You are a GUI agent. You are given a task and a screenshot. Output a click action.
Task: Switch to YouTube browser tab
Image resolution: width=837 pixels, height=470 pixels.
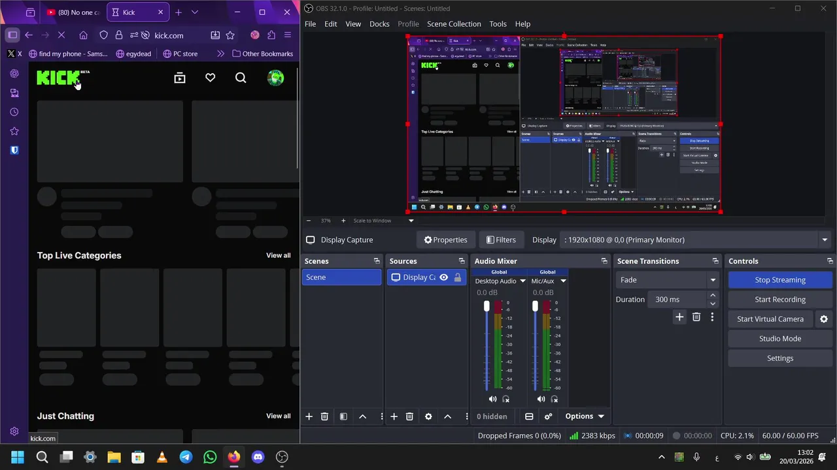point(74,12)
